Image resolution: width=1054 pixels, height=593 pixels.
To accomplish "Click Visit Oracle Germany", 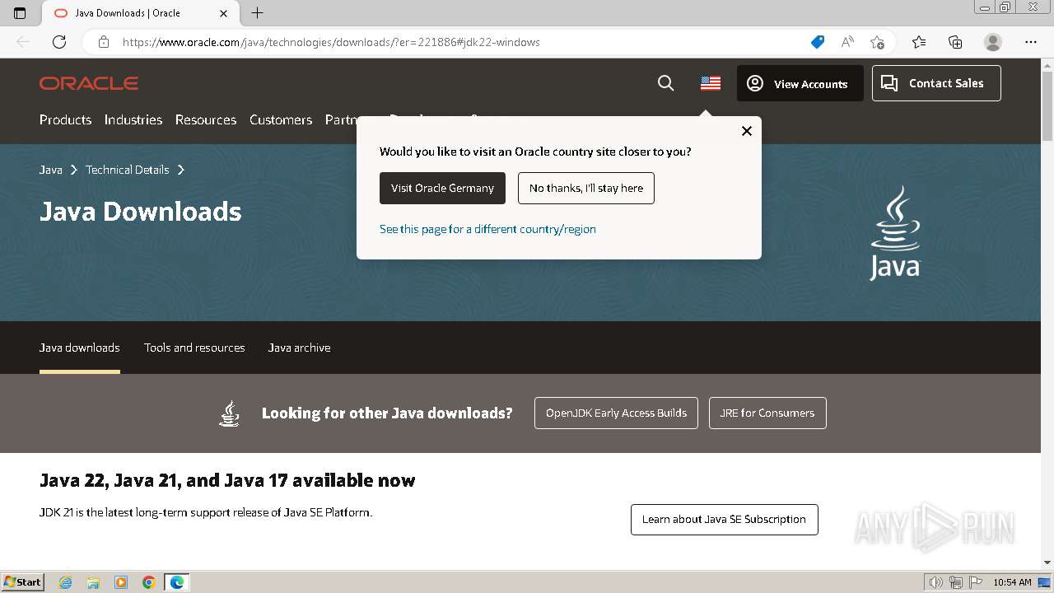I will (x=442, y=188).
